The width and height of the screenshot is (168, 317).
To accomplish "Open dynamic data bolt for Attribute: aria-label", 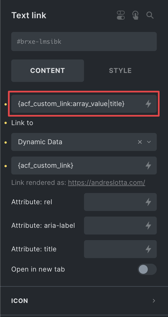I will coord(148,226).
